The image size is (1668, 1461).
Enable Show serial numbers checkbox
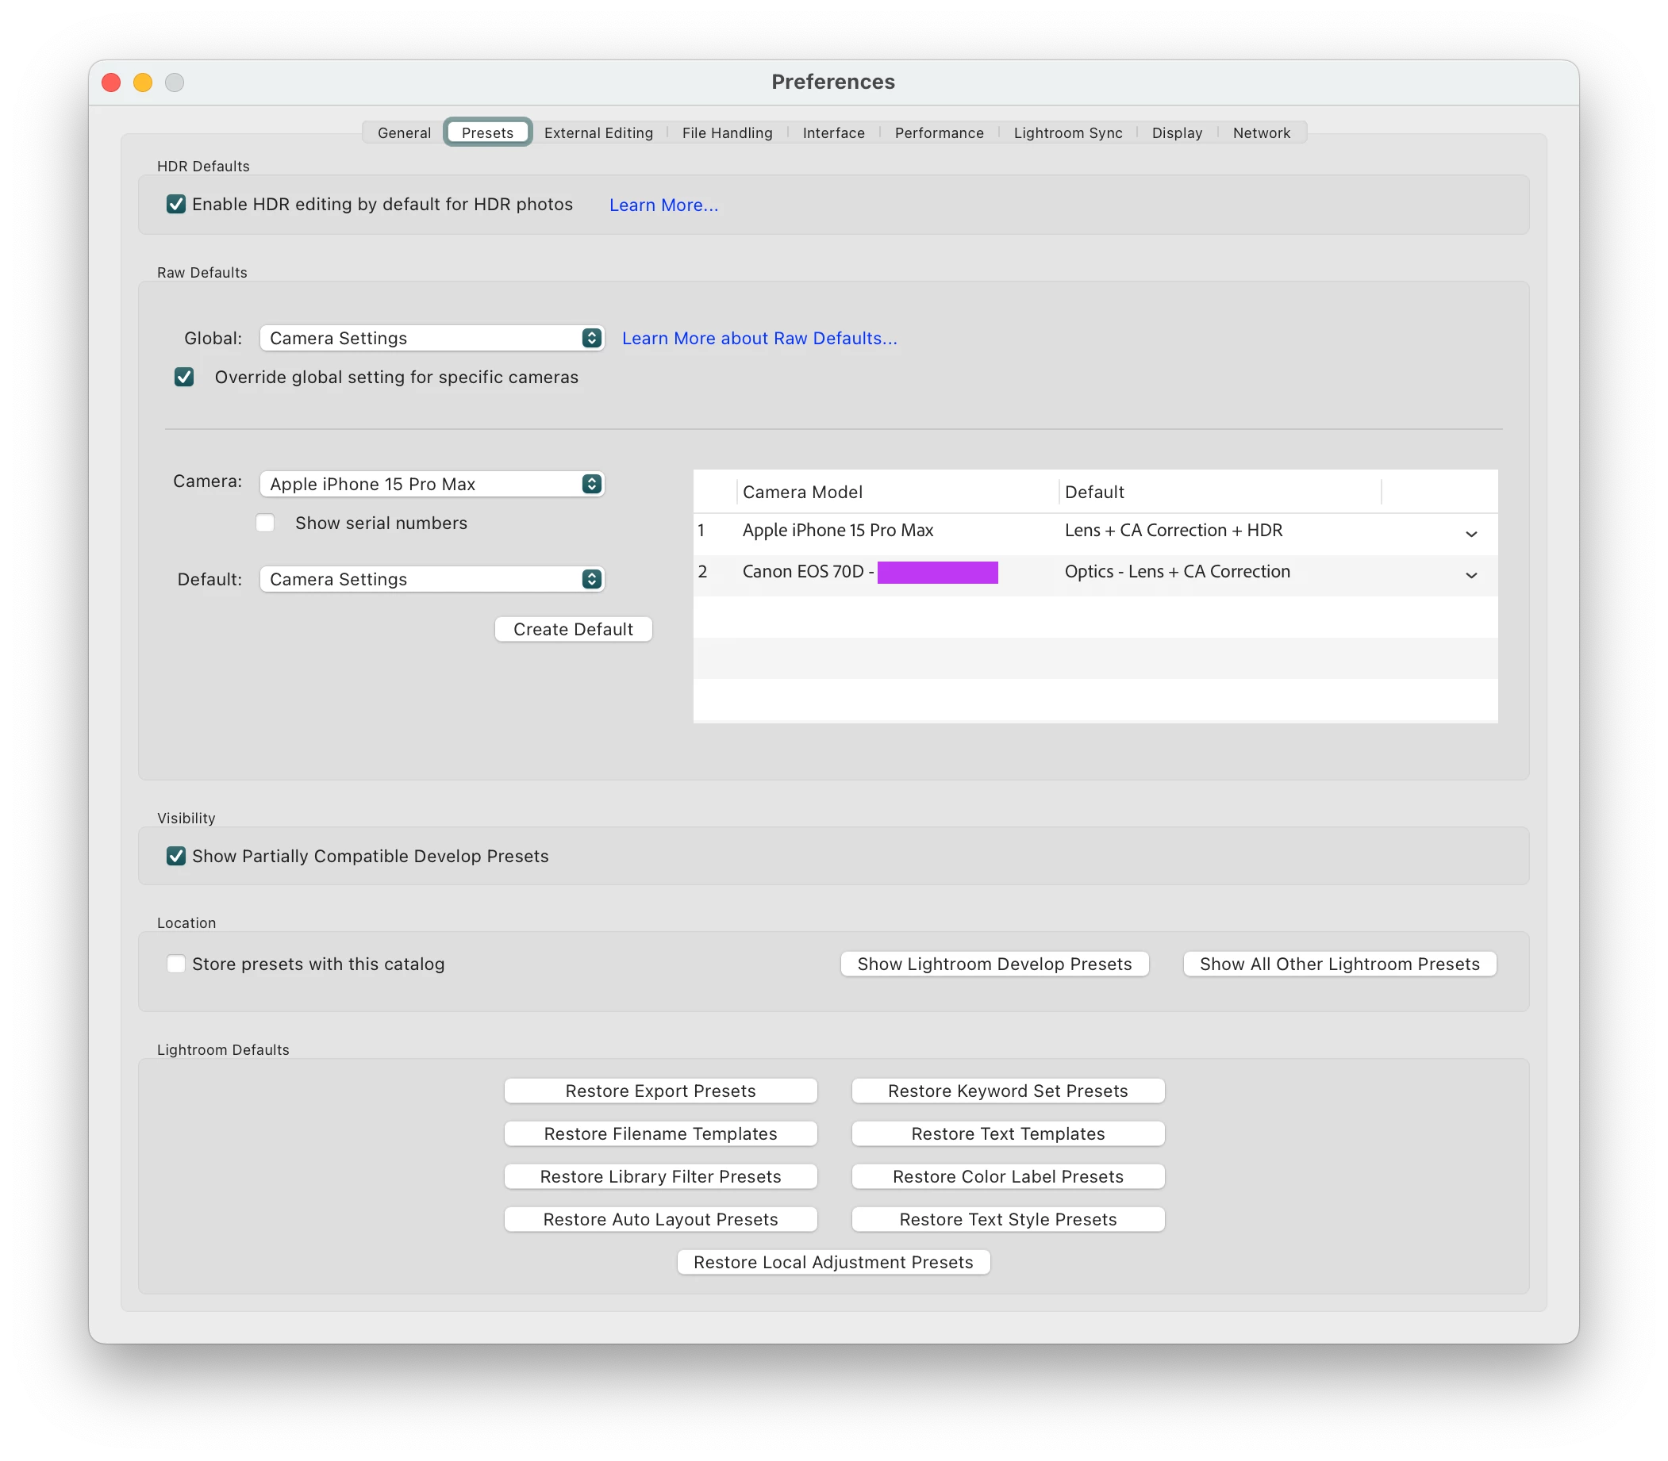[x=266, y=523]
